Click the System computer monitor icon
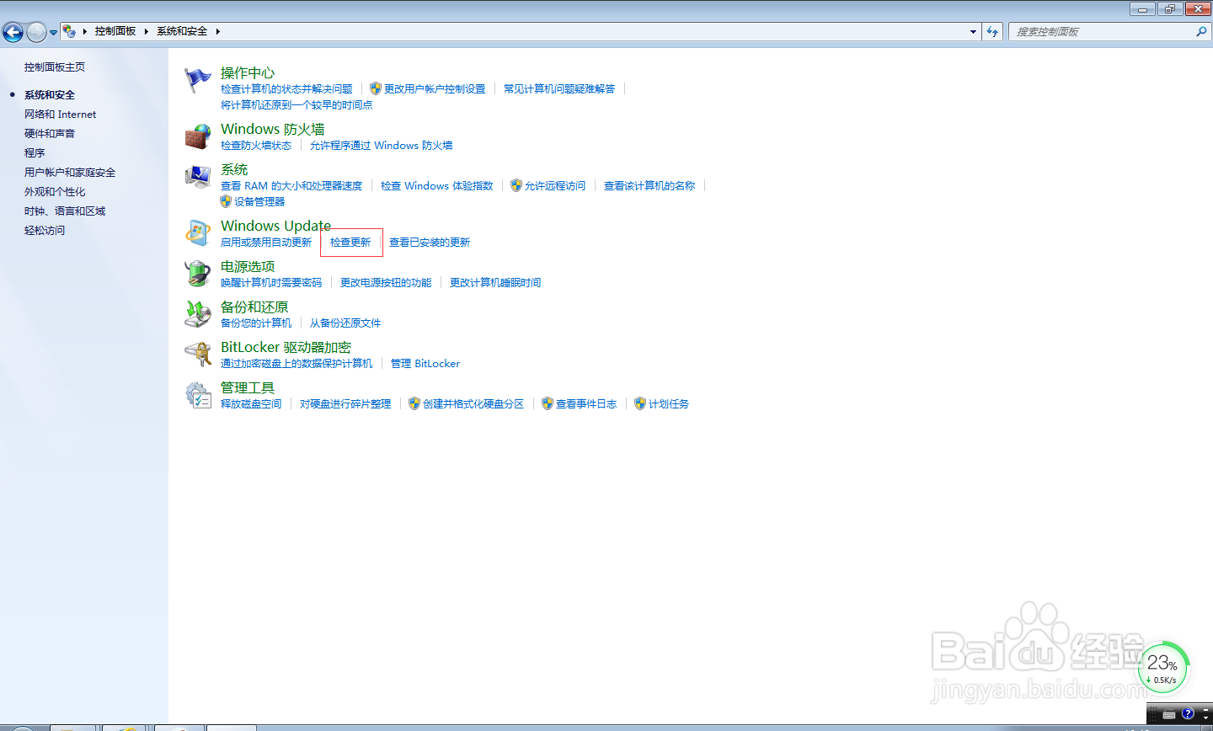Image resolution: width=1213 pixels, height=731 pixels. pyautogui.click(x=198, y=177)
